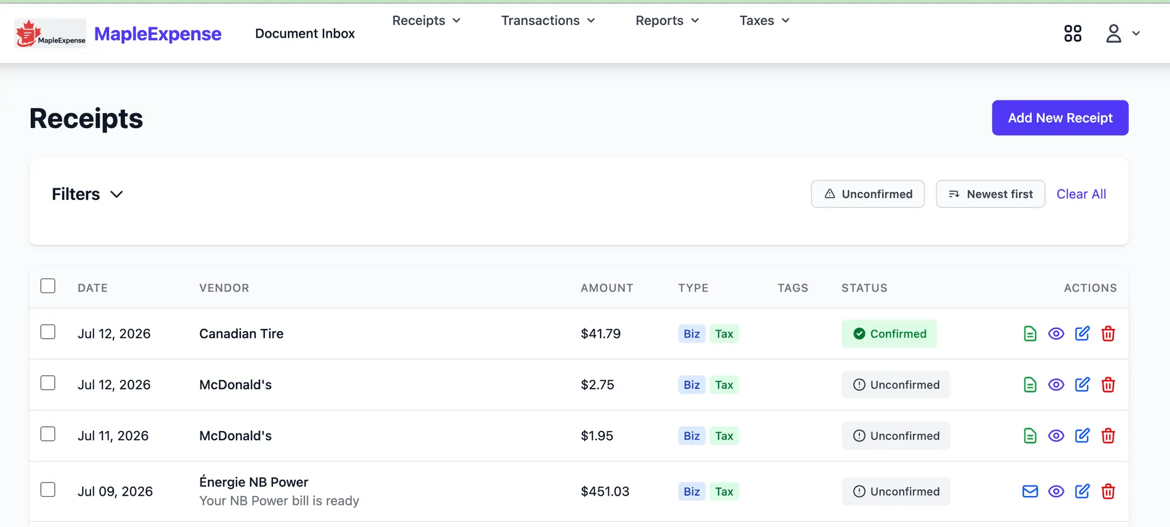The height and width of the screenshot is (527, 1170).
Task: Click the Tax tag on the Canadian Tire row
Action: pyautogui.click(x=724, y=333)
